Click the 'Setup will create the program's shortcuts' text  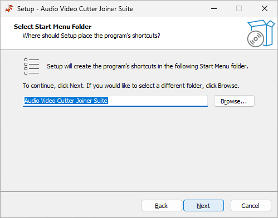(x=148, y=66)
